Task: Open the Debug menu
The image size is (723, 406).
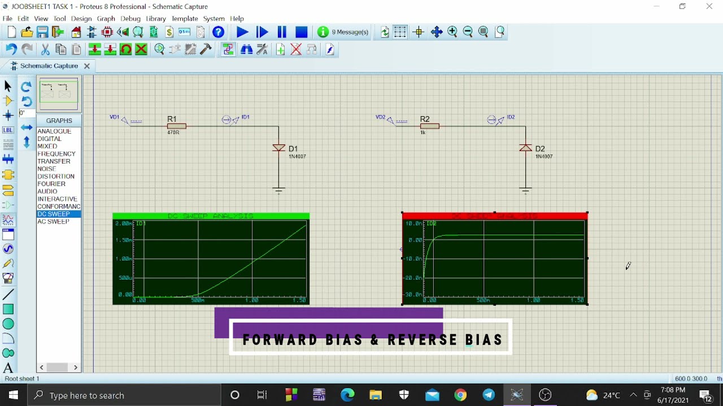Action: pos(130,19)
